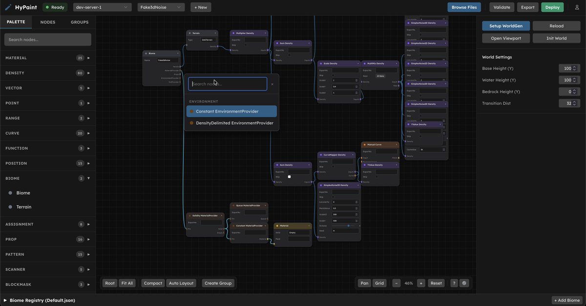Viewport: 586px width, 306px height.
Task: Click the HyPaint pencil logo icon
Action: pyautogui.click(x=8, y=7)
